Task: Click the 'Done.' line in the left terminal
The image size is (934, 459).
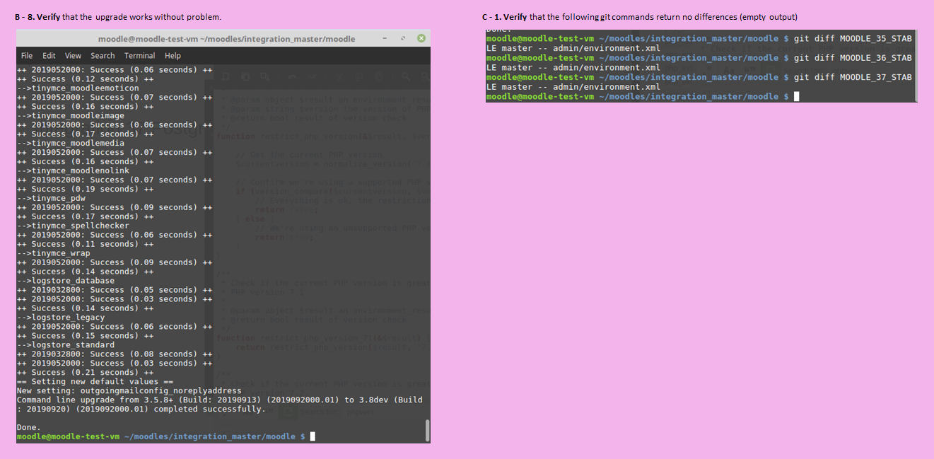Action: coord(28,427)
